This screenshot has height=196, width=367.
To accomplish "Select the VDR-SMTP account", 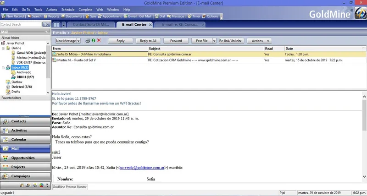I will tap(31, 63).
